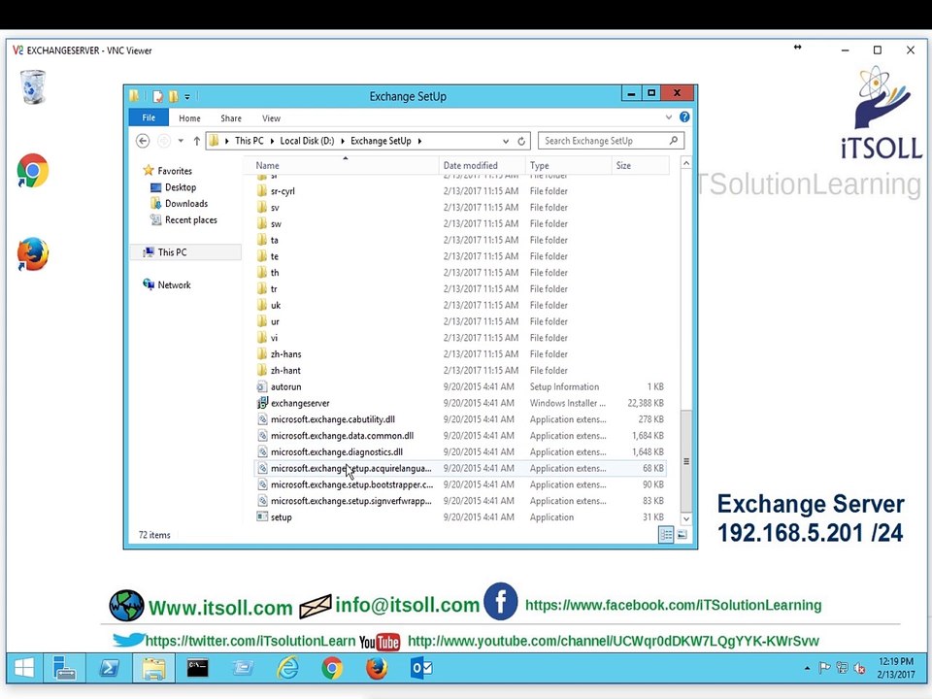Switch to File Explorer on the taskbar

point(153,668)
